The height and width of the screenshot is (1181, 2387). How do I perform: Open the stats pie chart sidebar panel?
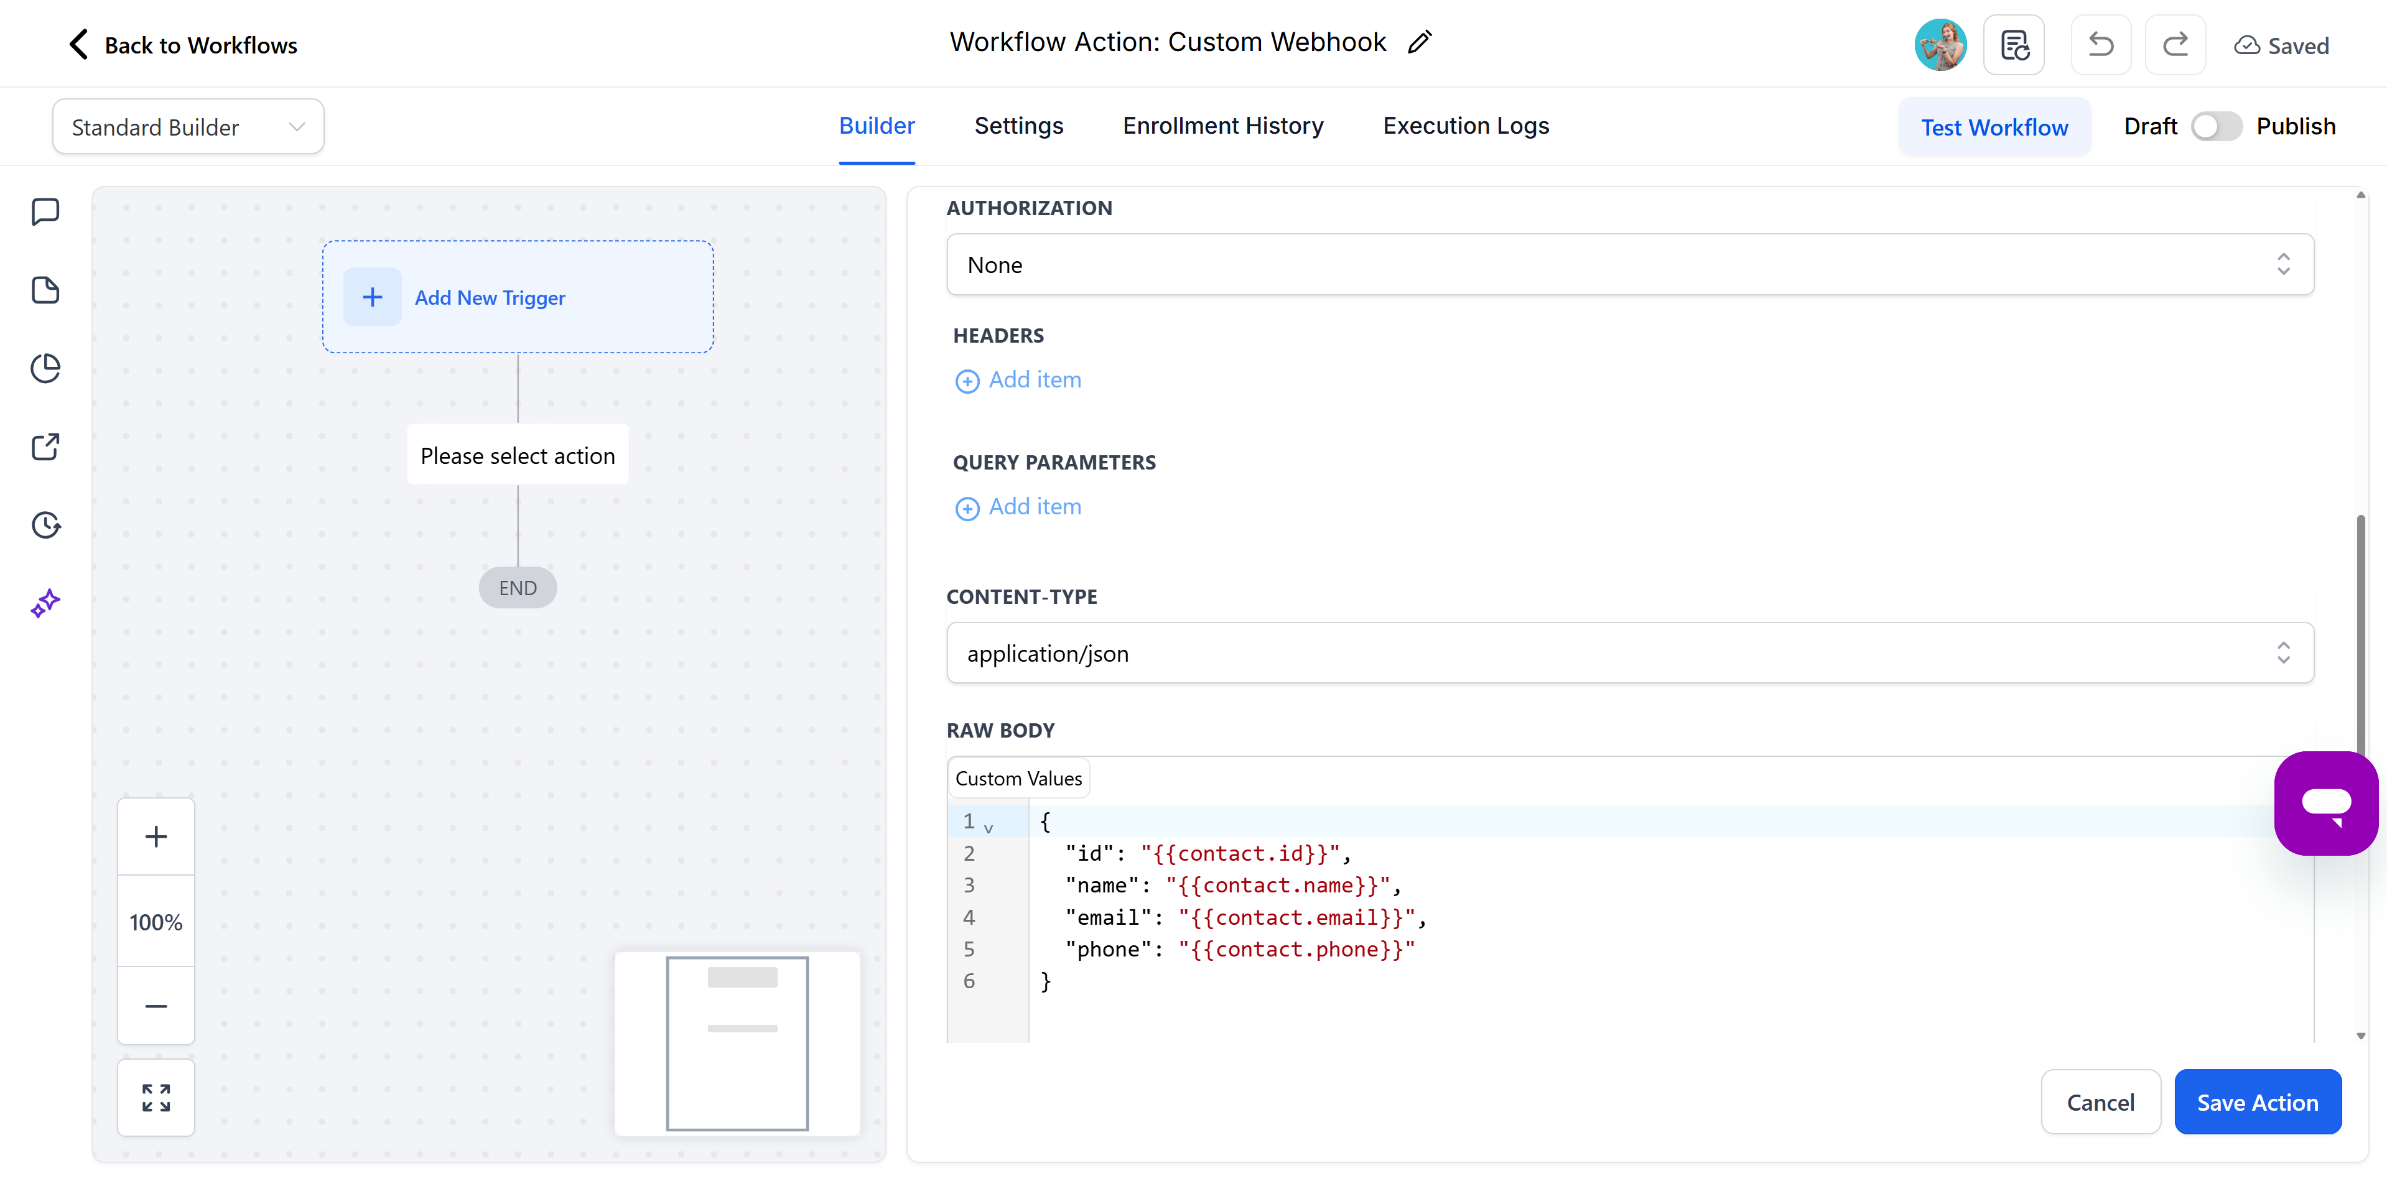[44, 368]
